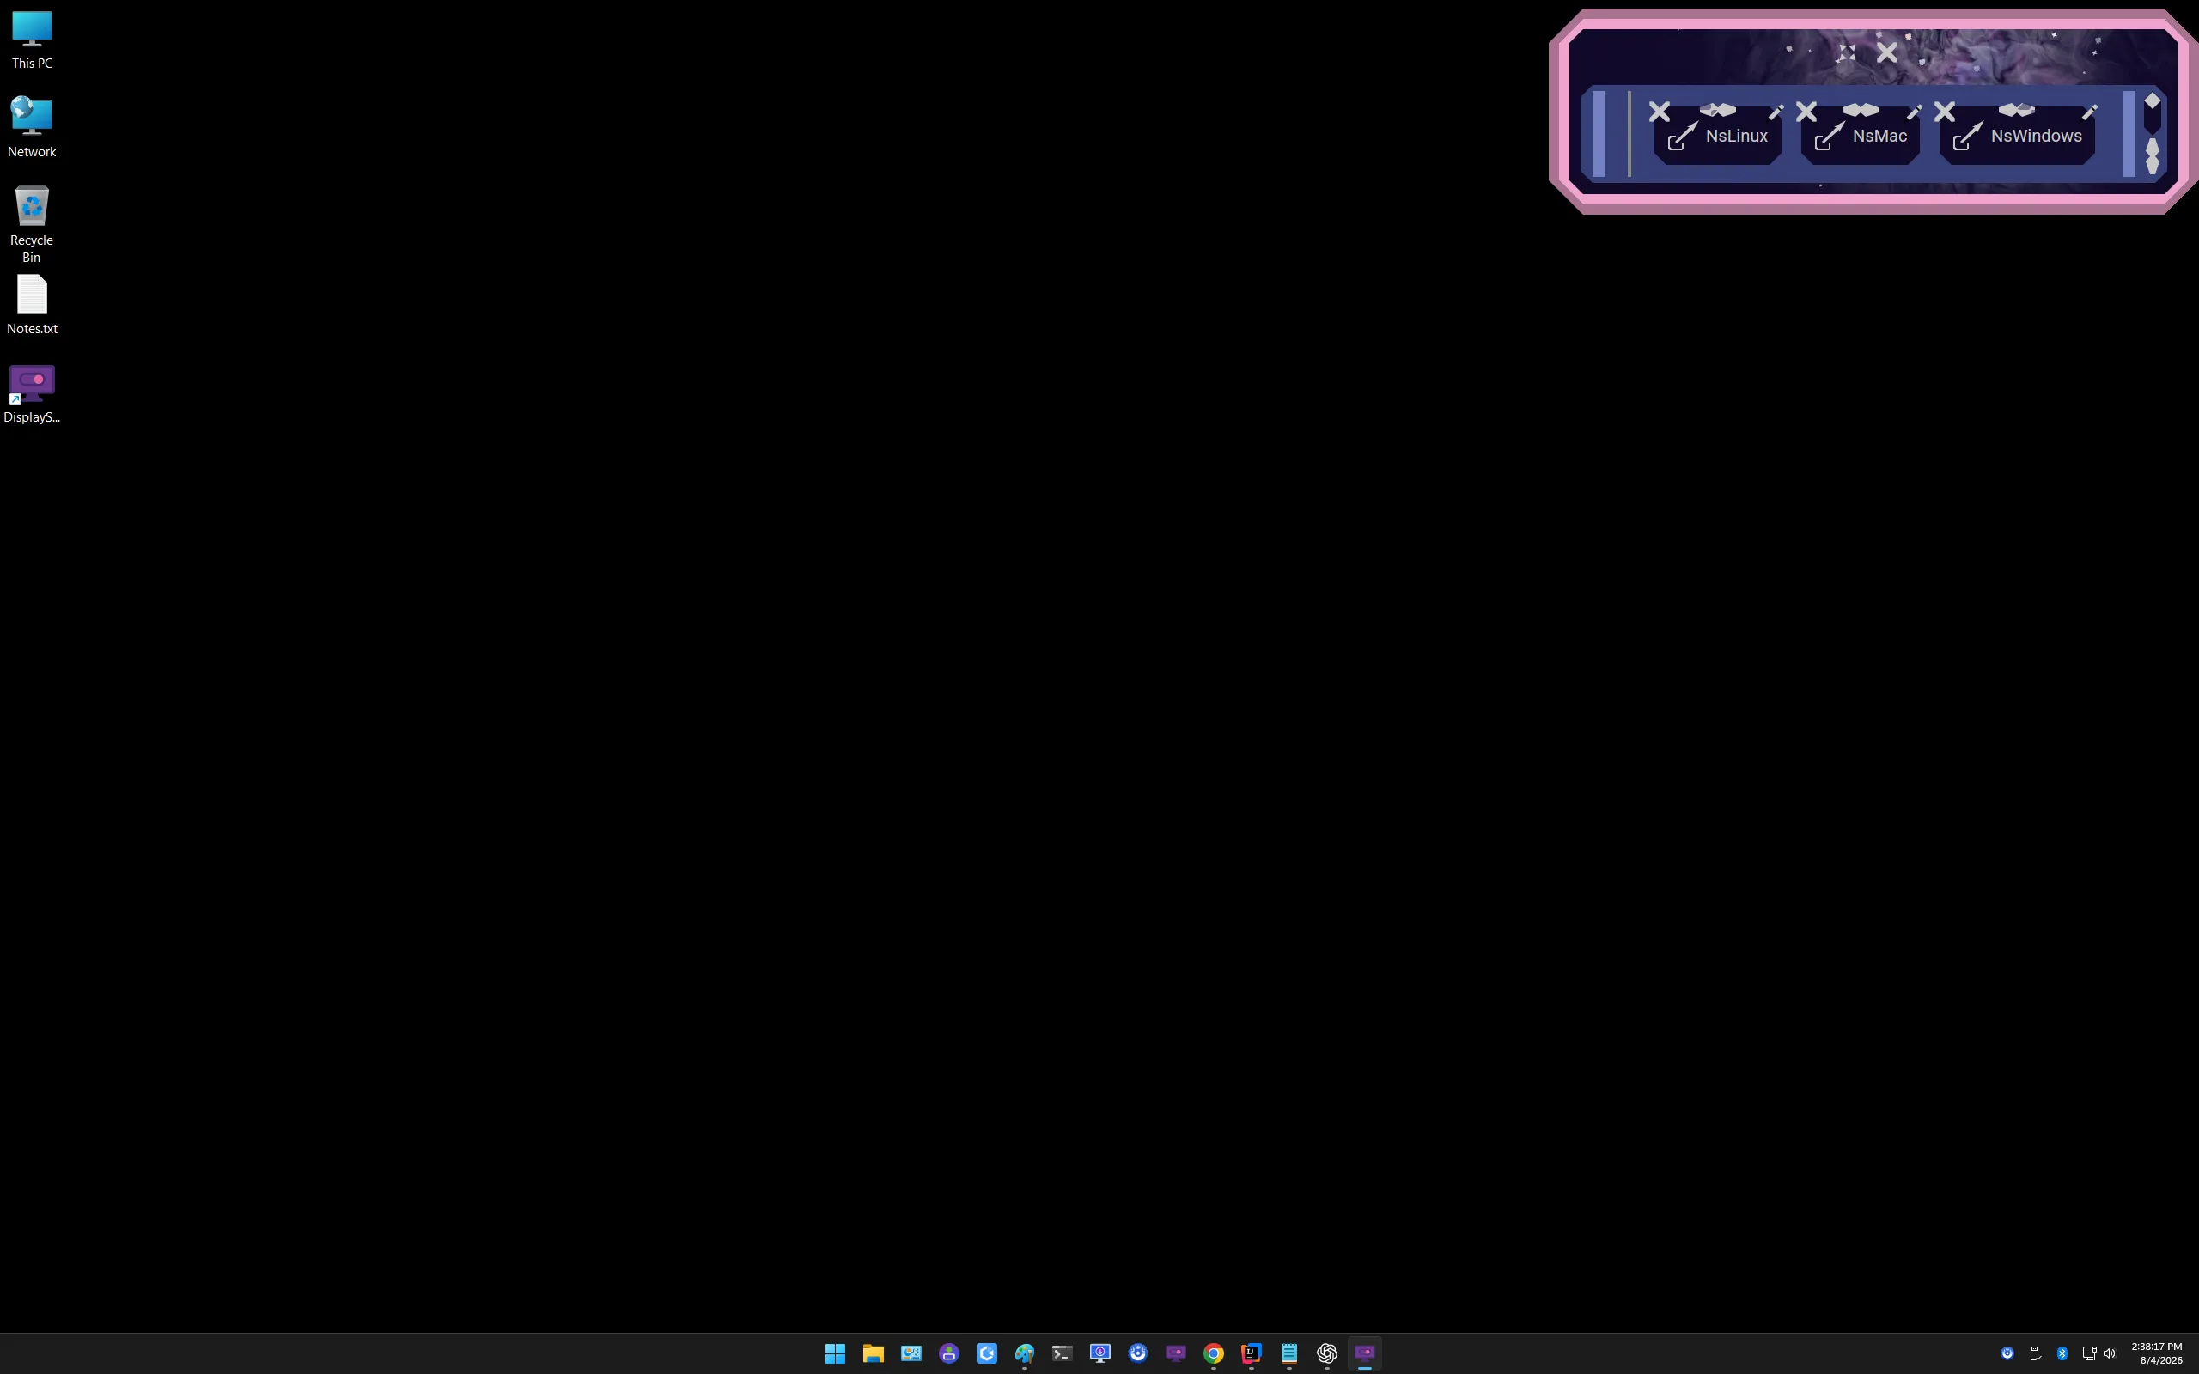Select the Network desktop icon
The image size is (2199, 1374).
pyautogui.click(x=32, y=127)
